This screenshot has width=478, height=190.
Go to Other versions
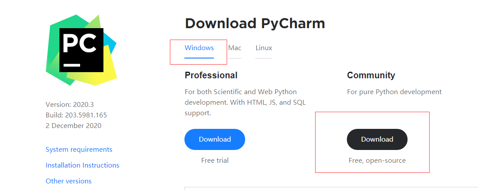69,181
